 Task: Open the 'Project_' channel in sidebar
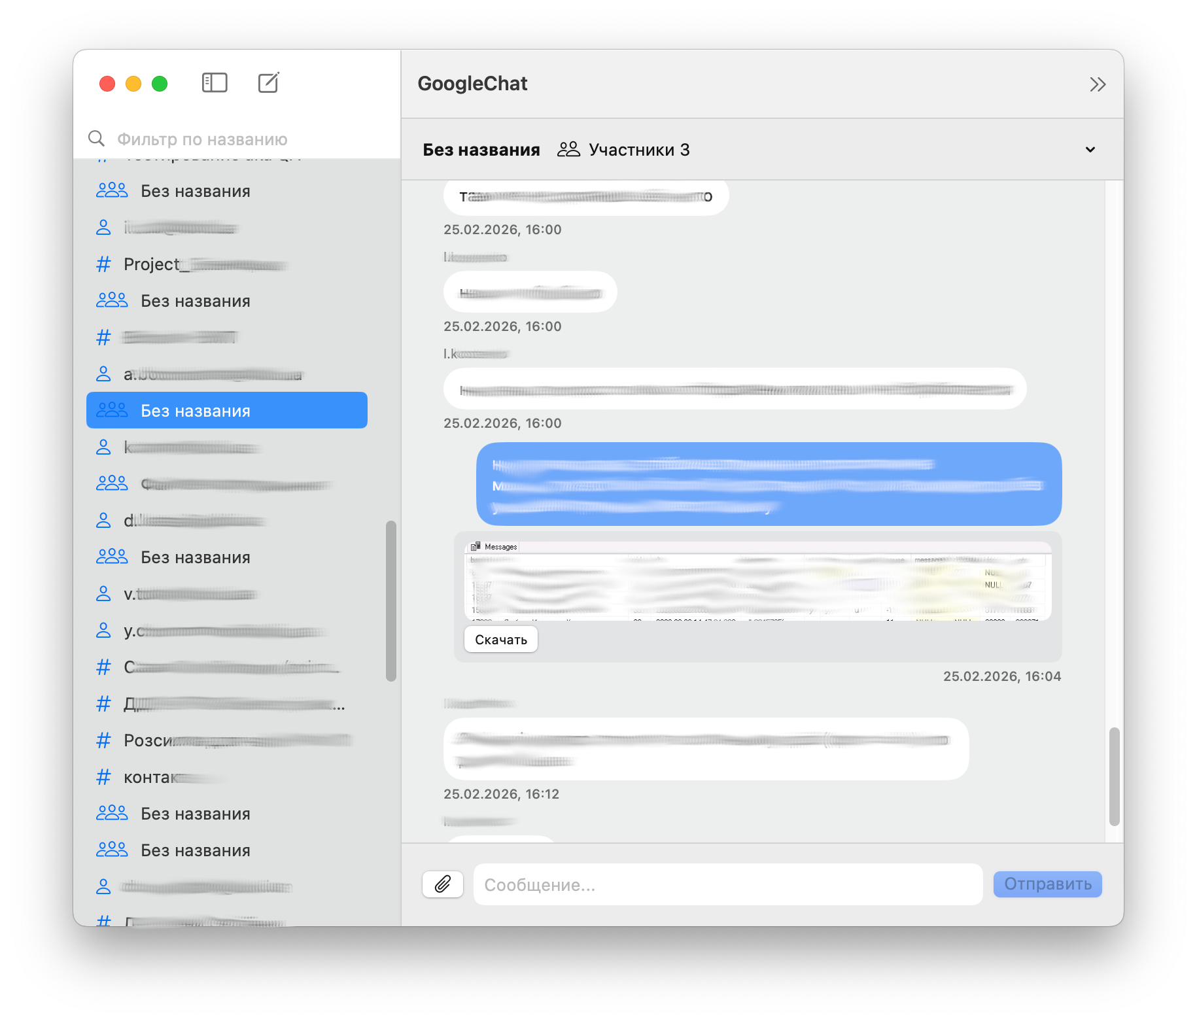click(x=227, y=264)
